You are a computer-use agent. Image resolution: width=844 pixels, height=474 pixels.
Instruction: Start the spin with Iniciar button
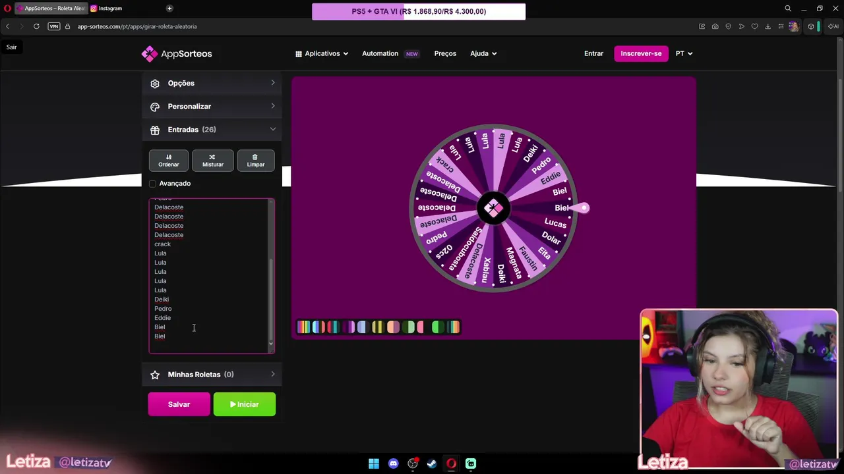[x=245, y=404]
